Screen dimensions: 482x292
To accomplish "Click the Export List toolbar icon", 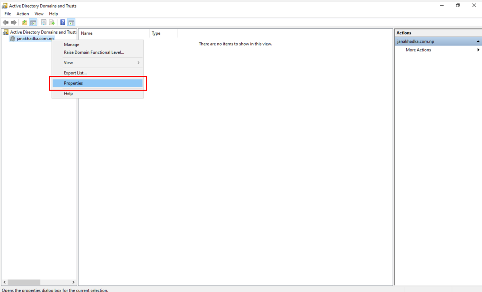I will click(52, 22).
